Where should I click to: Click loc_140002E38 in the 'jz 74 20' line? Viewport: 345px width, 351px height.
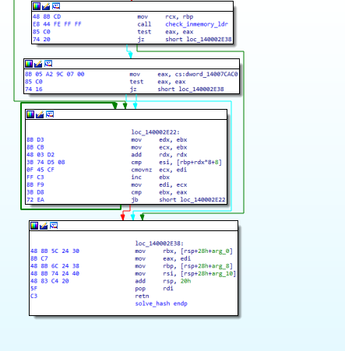(209, 40)
